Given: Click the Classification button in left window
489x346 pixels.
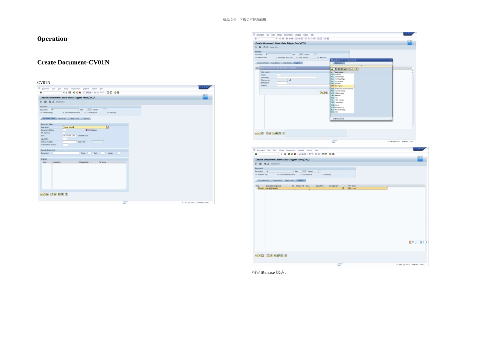Looking at the screenshot, I should 61,102.
